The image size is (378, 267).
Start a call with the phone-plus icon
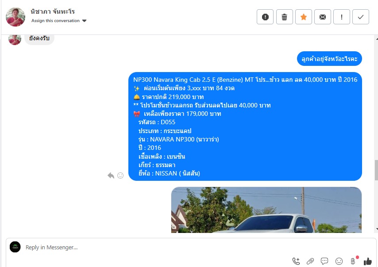point(296,261)
